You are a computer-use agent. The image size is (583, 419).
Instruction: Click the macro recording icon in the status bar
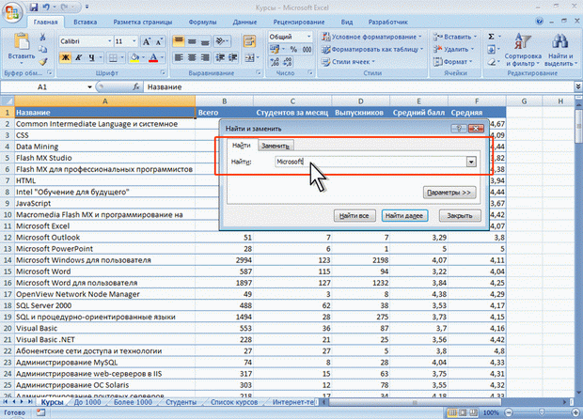coord(40,412)
